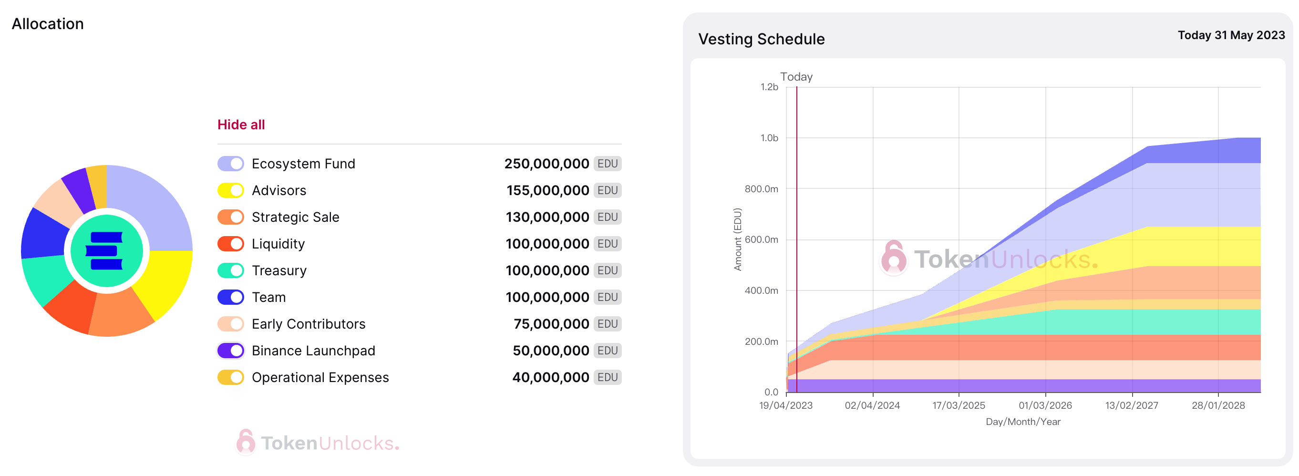Click the 28/01/2028 x-axis date label
1299x476 pixels.
(x=1218, y=406)
